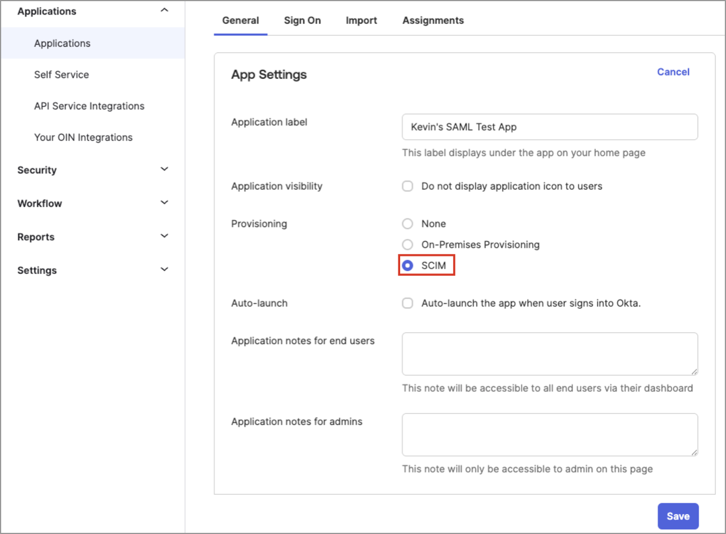Choose On-Premises Provisioning
Image resolution: width=726 pixels, height=534 pixels.
(407, 244)
